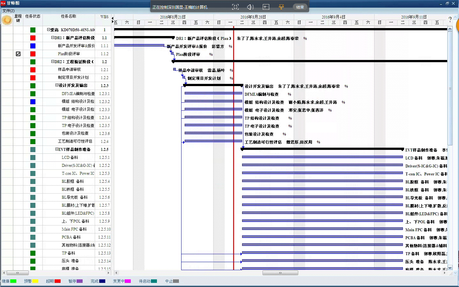459x287 pixels.
Task: Collapse the DR1：新产品评估阶段 tree node
Action: coord(53,38)
